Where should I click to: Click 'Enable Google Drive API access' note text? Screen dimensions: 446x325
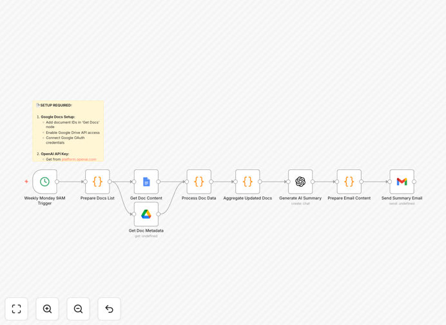73,133
